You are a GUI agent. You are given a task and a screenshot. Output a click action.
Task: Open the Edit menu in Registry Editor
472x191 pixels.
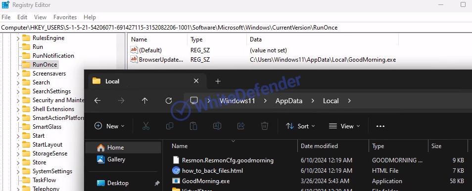(x=22, y=17)
